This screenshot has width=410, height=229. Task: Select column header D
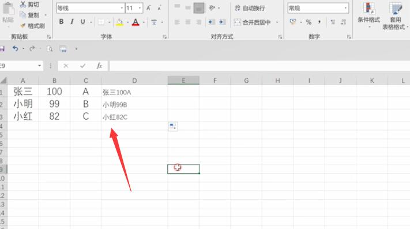click(134, 81)
